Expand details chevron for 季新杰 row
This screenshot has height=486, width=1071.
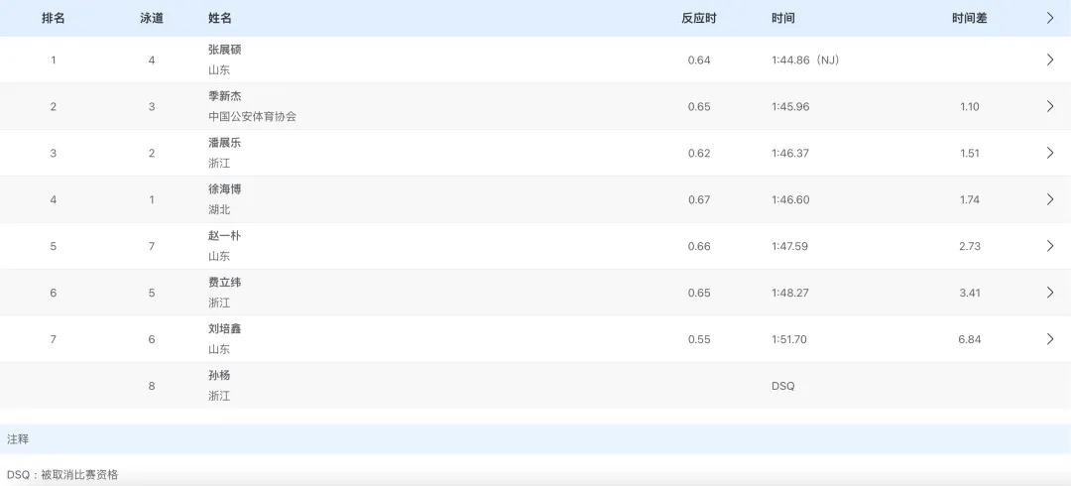tap(1050, 106)
